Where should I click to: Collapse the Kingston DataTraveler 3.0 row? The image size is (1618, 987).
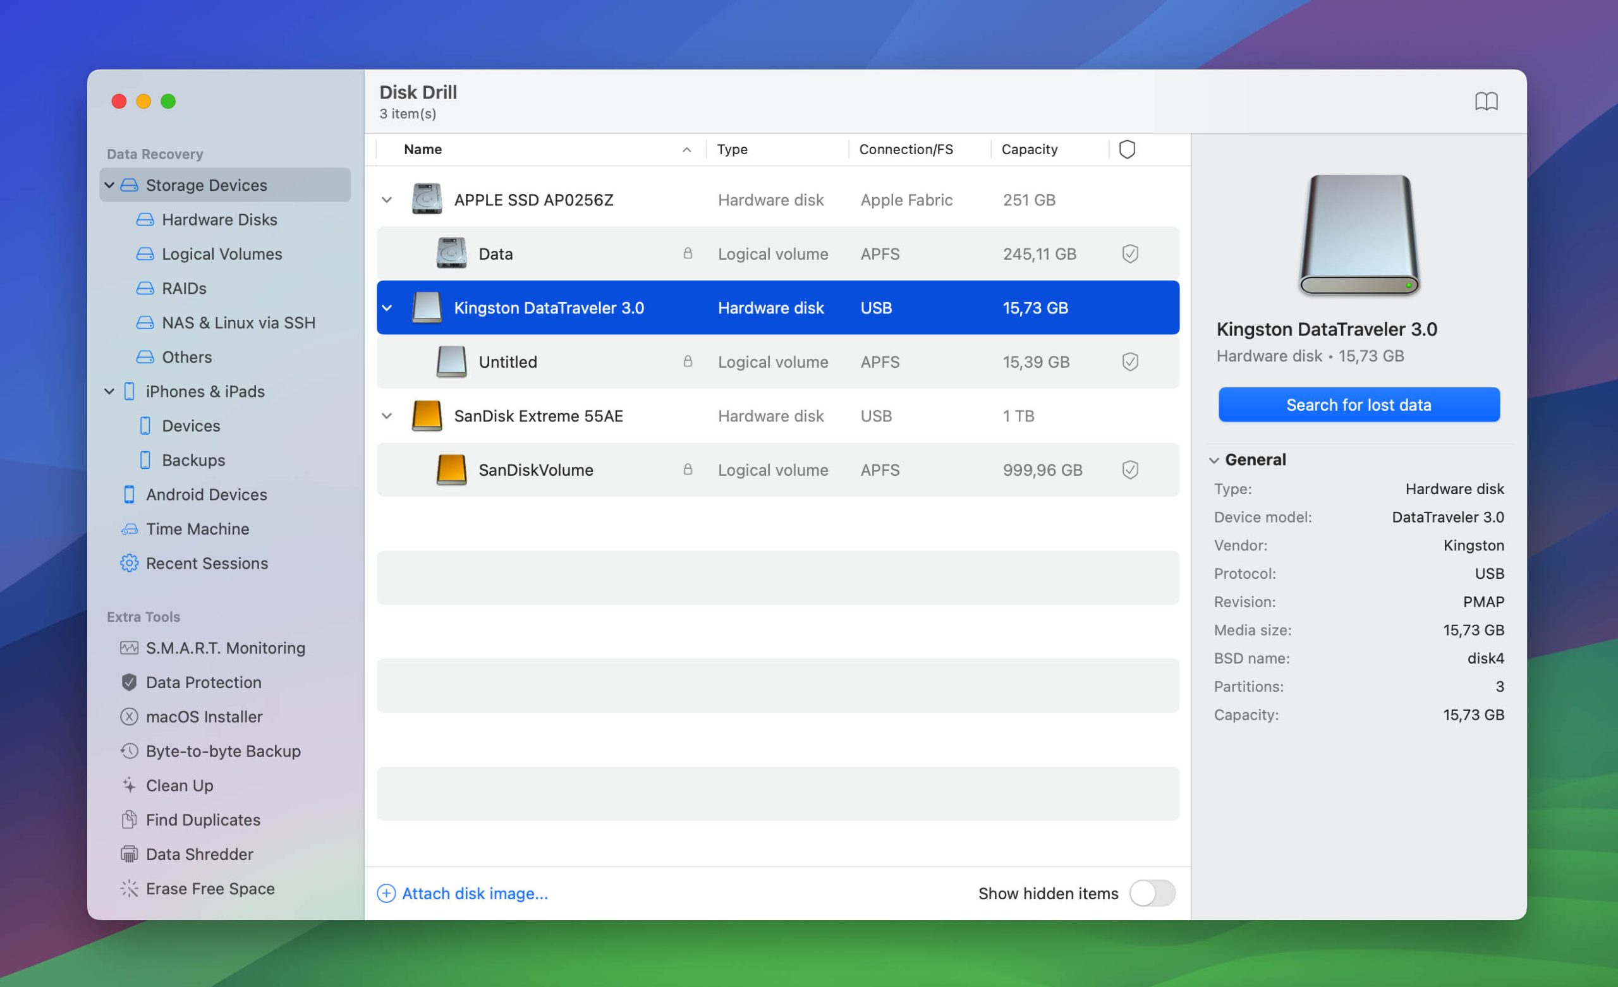click(387, 307)
